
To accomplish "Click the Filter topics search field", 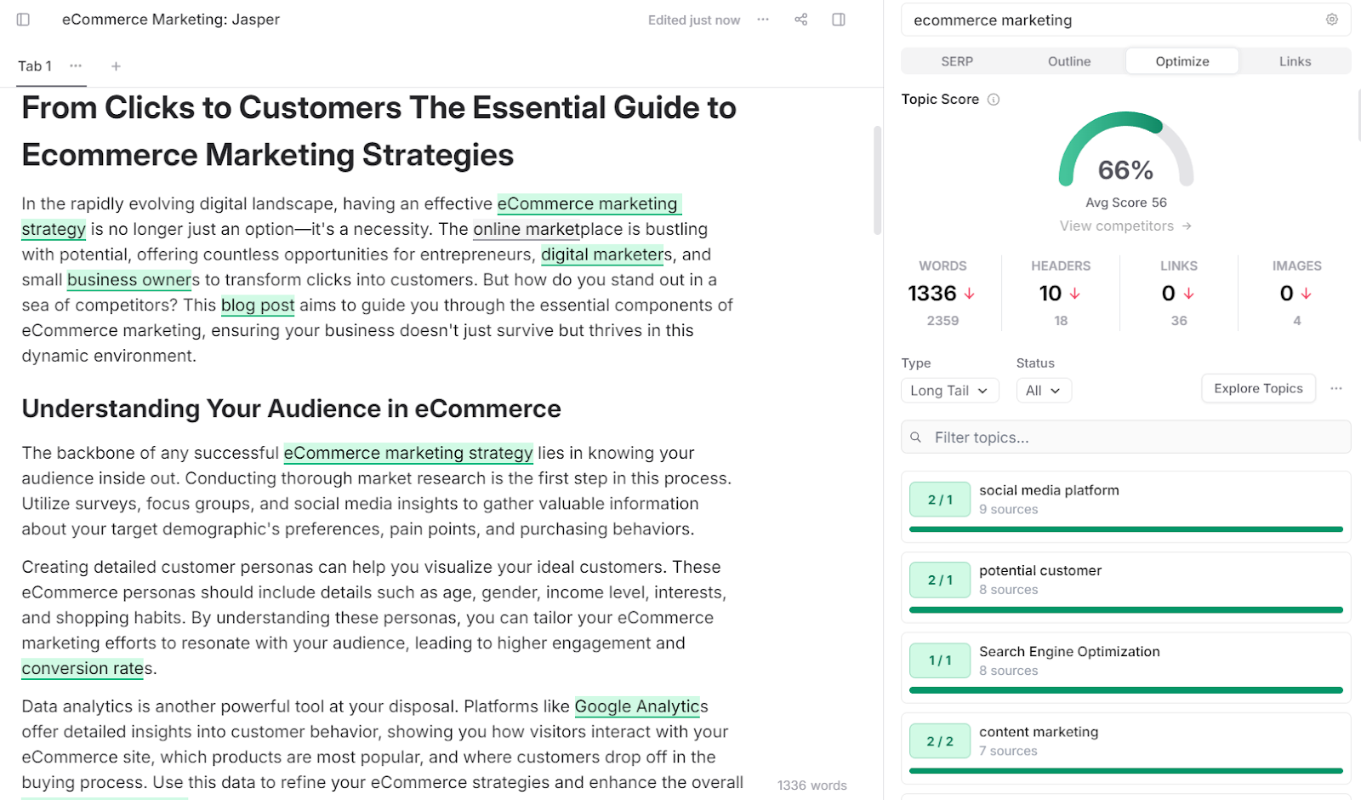I will coord(1125,437).
